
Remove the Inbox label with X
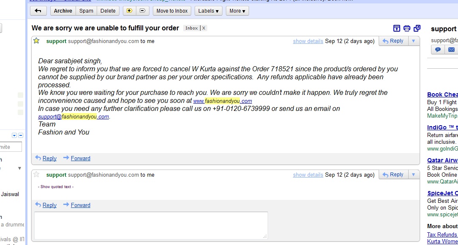click(x=204, y=28)
